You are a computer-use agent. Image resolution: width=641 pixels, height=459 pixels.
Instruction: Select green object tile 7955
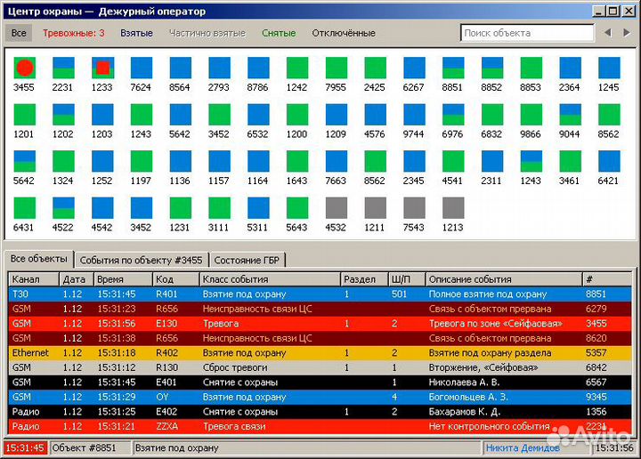[x=337, y=68]
